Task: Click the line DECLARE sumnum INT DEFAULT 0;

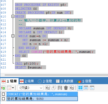Action: pos(45,28)
